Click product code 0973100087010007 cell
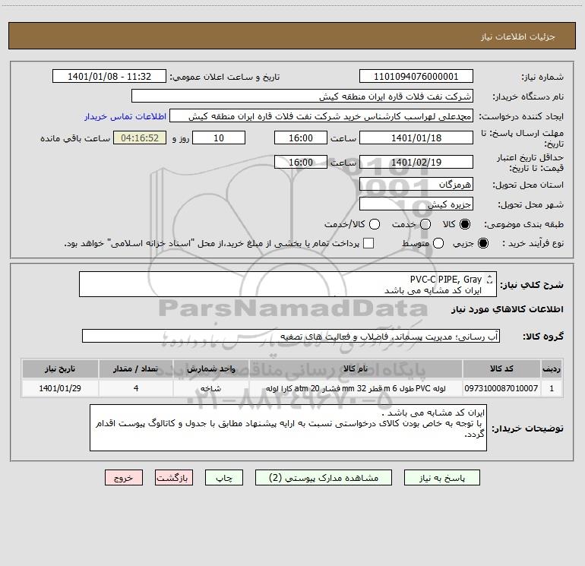585x566 pixels. pos(501,388)
